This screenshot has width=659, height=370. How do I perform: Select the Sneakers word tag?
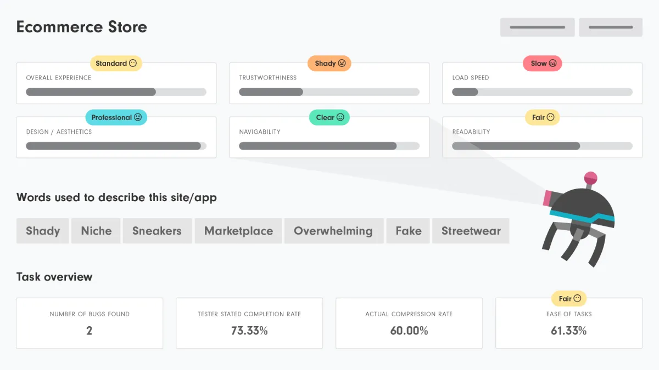tap(157, 231)
